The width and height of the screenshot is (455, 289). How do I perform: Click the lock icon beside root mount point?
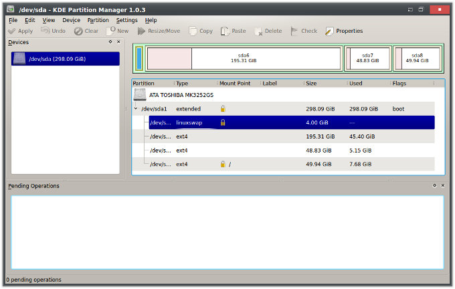[223, 164]
